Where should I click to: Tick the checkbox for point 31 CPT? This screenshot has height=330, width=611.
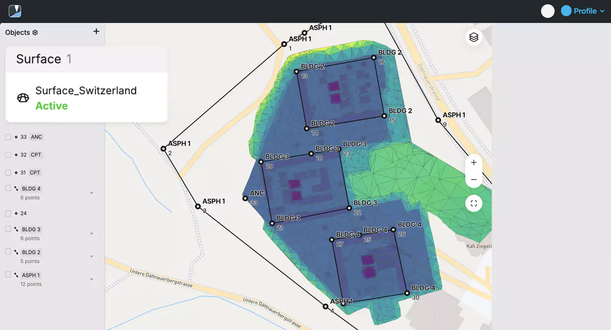click(8, 173)
